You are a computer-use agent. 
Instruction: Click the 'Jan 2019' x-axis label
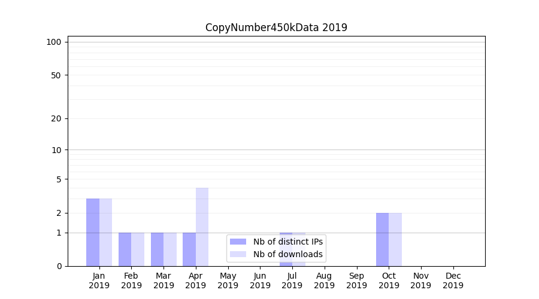point(99,280)
